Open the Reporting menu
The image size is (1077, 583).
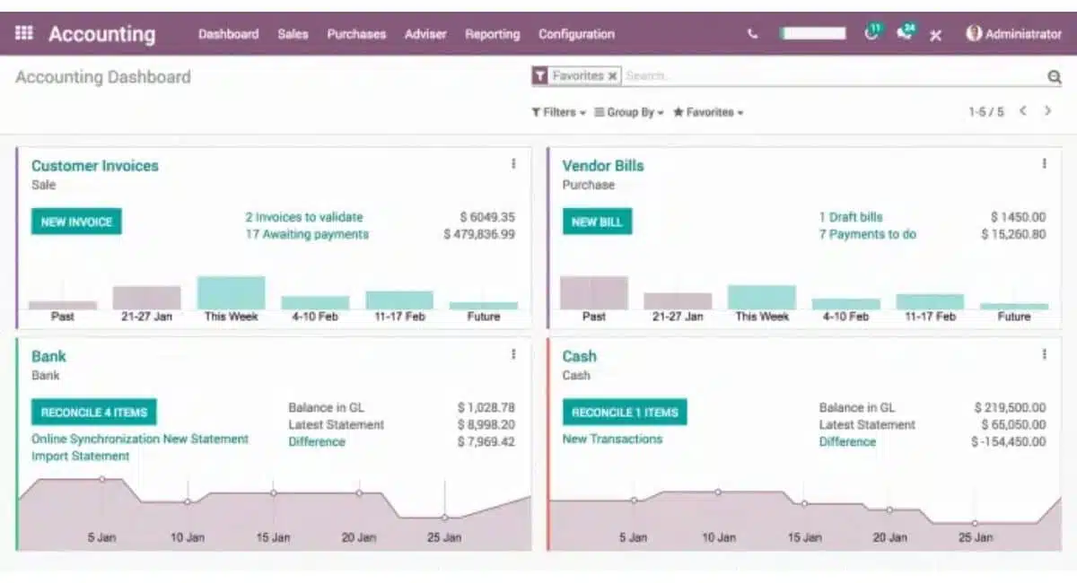492,34
